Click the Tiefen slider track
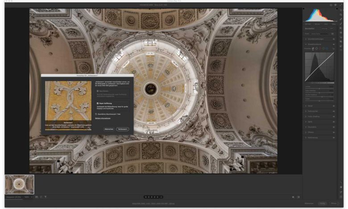Screen dimensions: 348x209 point(319,101)
